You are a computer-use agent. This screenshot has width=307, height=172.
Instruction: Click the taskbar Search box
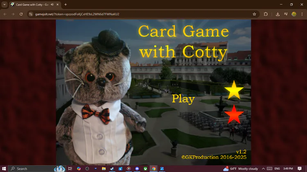coord(37,169)
